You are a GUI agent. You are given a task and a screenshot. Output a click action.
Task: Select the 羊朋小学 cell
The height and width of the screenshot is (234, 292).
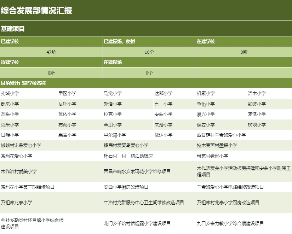[128, 125]
